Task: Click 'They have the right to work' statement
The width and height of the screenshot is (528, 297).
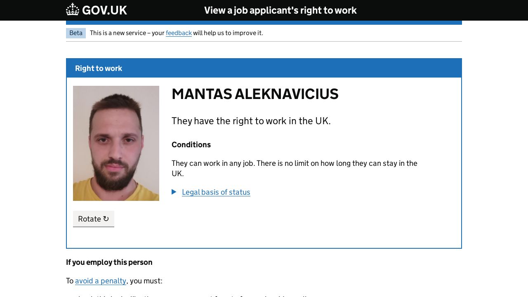Action: click(x=251, y=121)
